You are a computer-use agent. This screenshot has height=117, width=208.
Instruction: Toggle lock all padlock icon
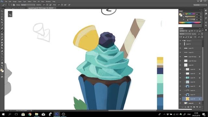click(x=191, y=37)
